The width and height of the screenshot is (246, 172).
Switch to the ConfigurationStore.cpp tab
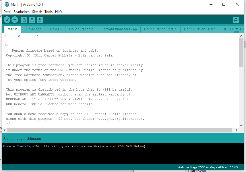point(119,29)
